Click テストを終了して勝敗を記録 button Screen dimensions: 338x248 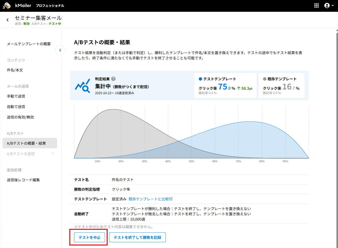click(137, 237)
